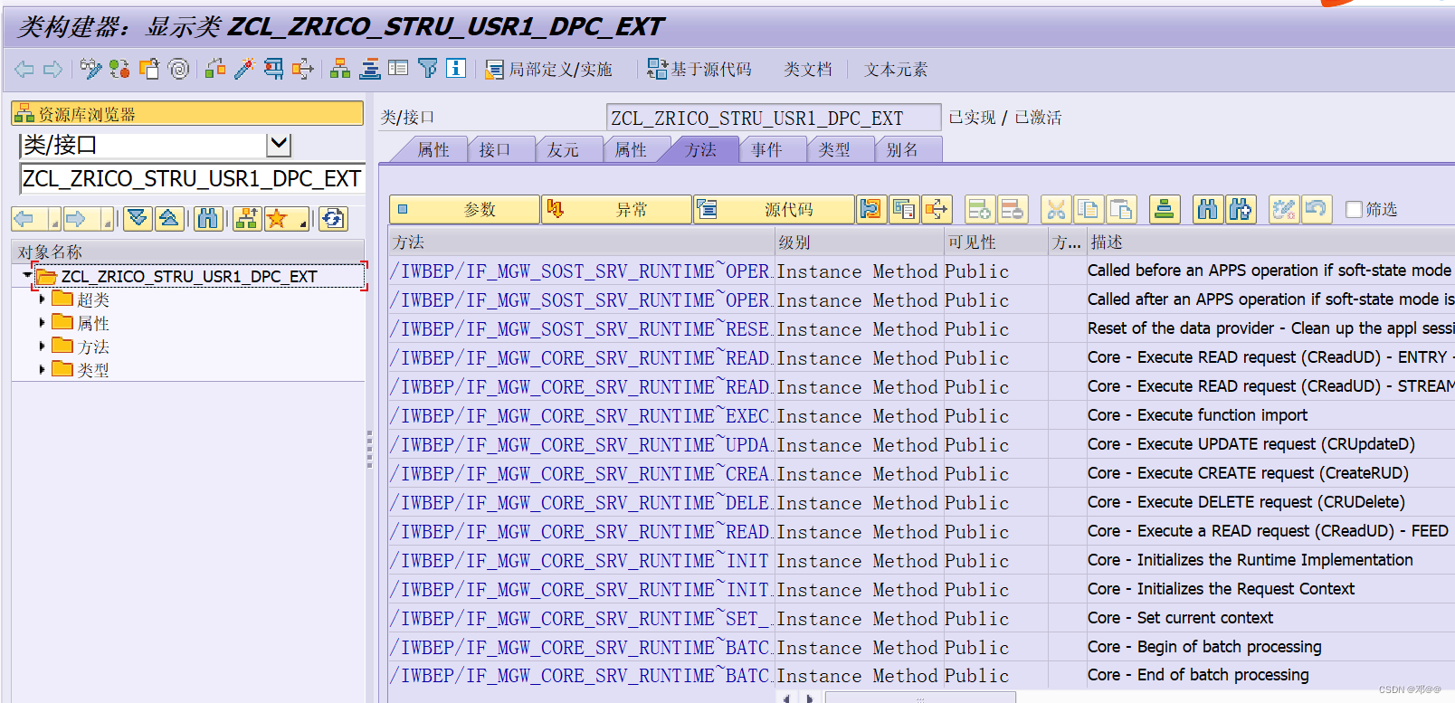This screenshot has width=1455, height=703.
Task: Click the window layout icon in top toolbar
Action: tap(398, 69)
